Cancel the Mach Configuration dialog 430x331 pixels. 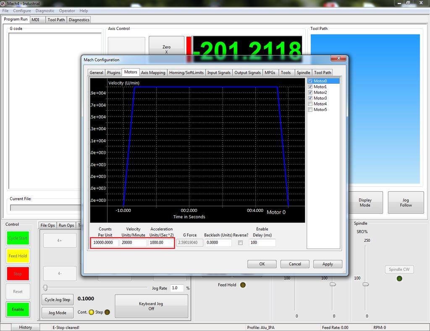tap(295, 264)
